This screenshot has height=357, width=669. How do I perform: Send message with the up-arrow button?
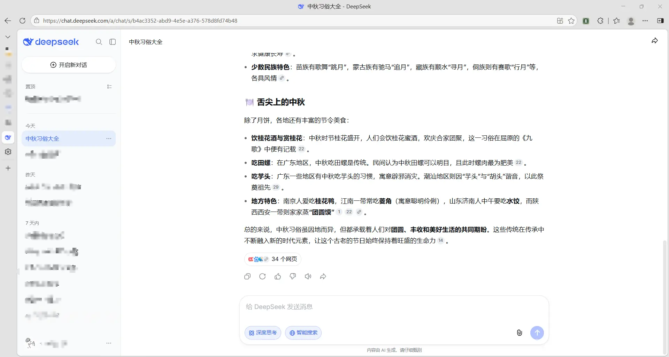(537, 333)
